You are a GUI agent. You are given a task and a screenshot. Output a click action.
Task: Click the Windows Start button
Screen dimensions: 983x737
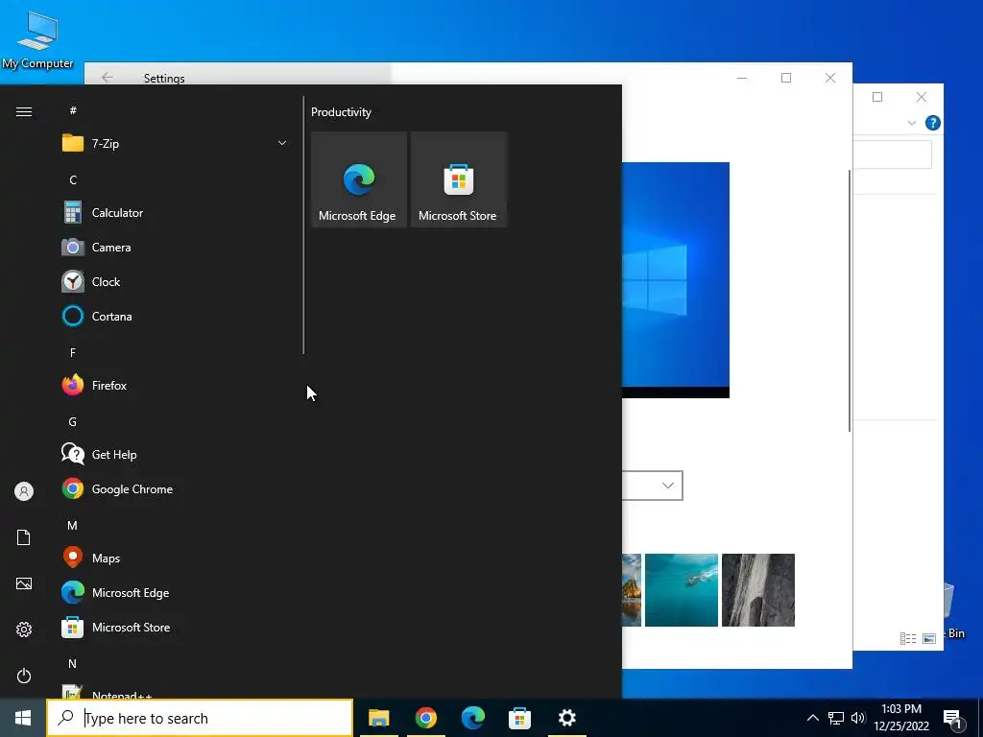coord(23,718)
